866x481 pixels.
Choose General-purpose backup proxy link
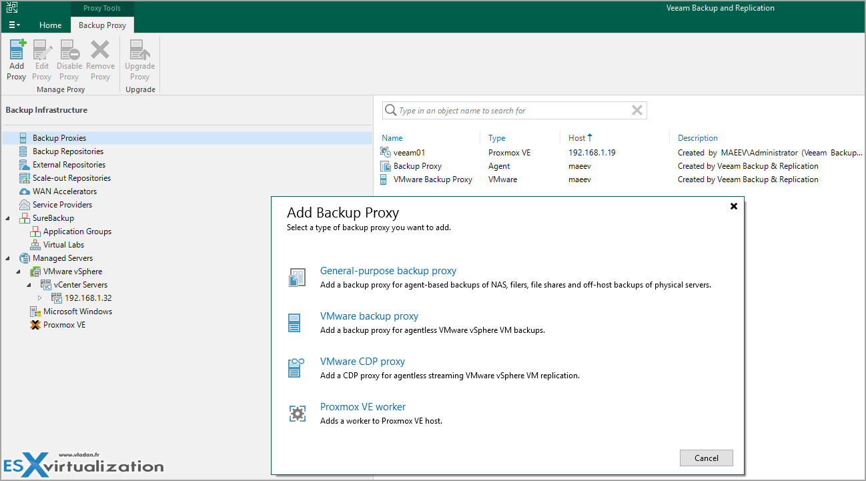point(388,271)
